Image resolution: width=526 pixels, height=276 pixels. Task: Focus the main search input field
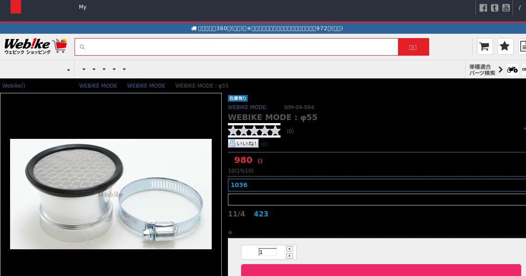tap(236, 47)
